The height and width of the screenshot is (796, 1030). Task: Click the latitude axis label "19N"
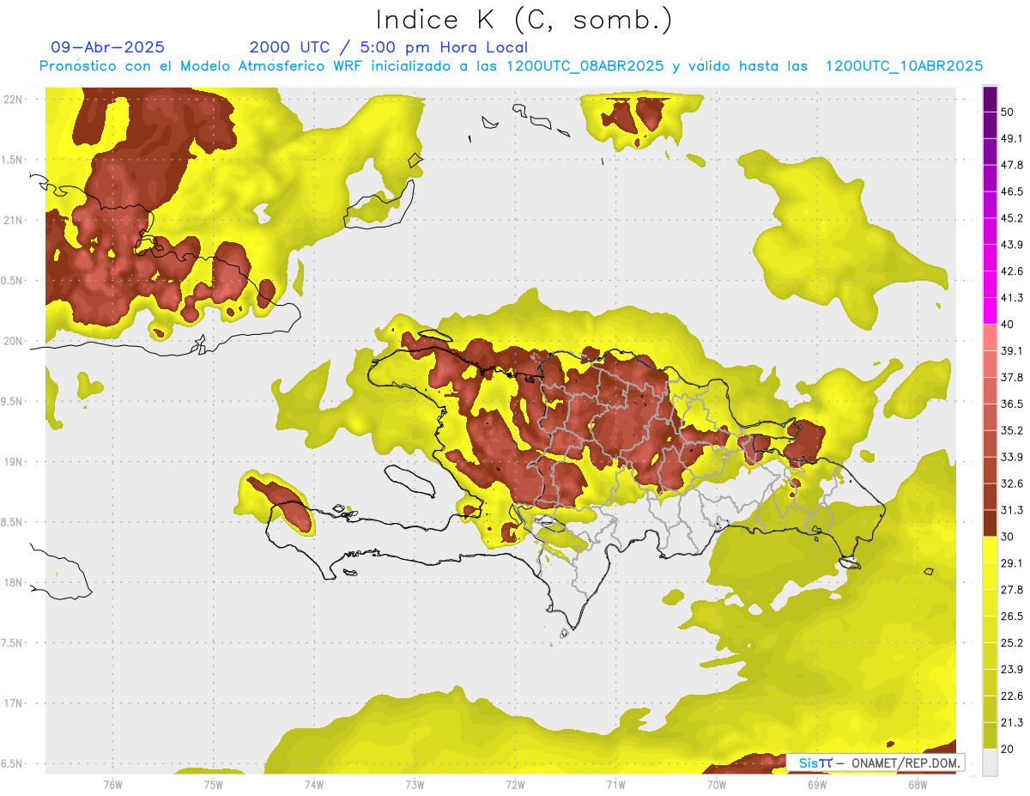pos(13,461)
